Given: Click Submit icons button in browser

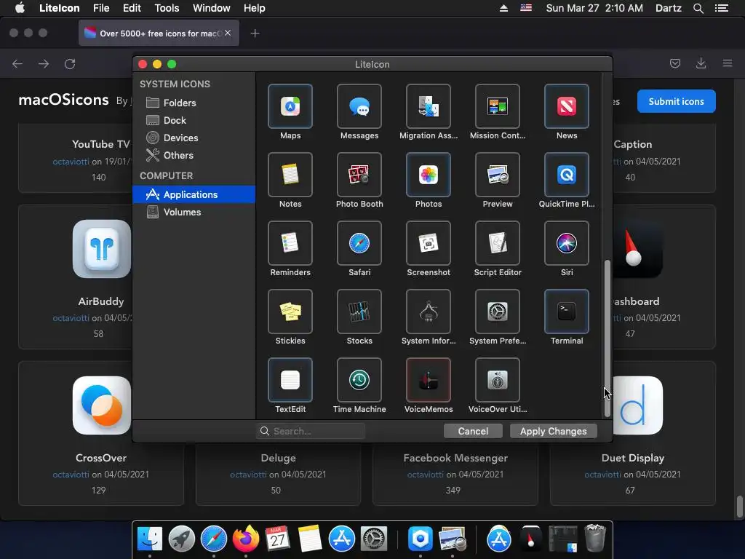Looking at the screenshot, I should pos(676,101).
